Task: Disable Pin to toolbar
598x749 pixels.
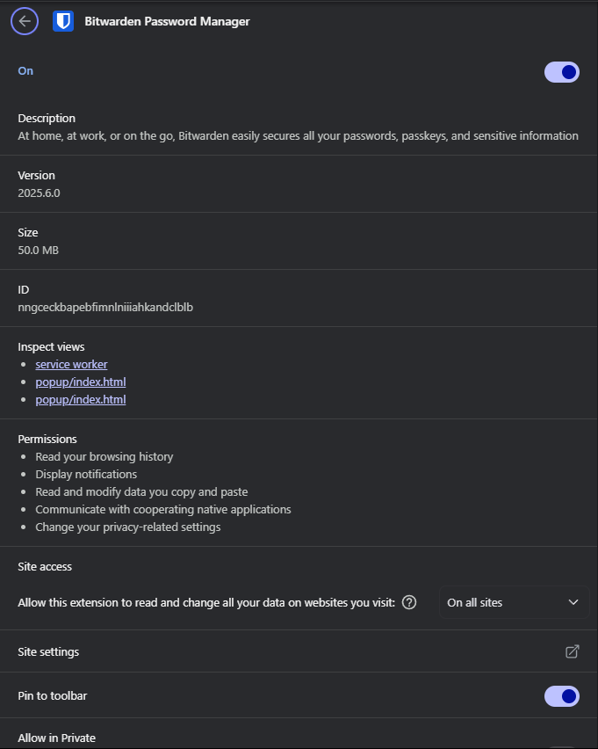Action: coord(561,695)
